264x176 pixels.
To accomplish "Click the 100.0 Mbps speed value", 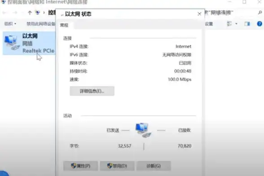I will click(x=180, y=79).
